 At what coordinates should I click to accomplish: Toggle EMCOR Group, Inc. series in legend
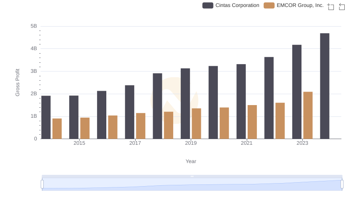tap(299, 5)
